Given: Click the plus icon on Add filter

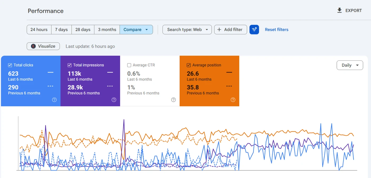Looking at the screenshot, I should point(219,30).
